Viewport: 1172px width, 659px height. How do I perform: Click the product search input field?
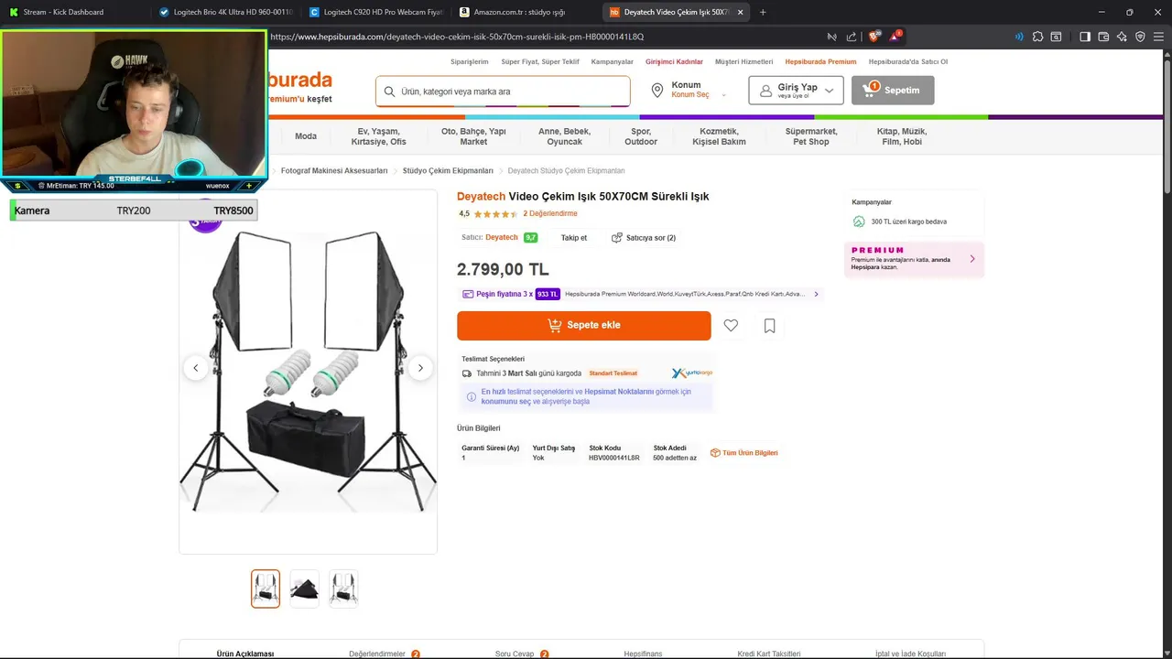point(503,92)
